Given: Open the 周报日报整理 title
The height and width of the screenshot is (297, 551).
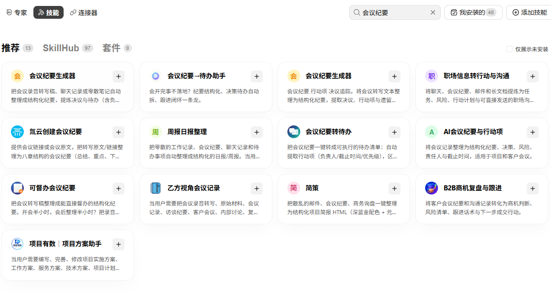Looking at the screenshot, I should (187, 132).
